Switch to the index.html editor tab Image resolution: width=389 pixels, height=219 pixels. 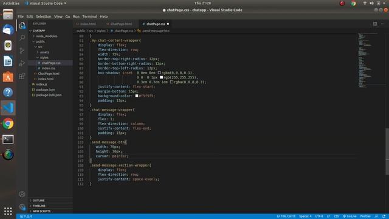88,24
